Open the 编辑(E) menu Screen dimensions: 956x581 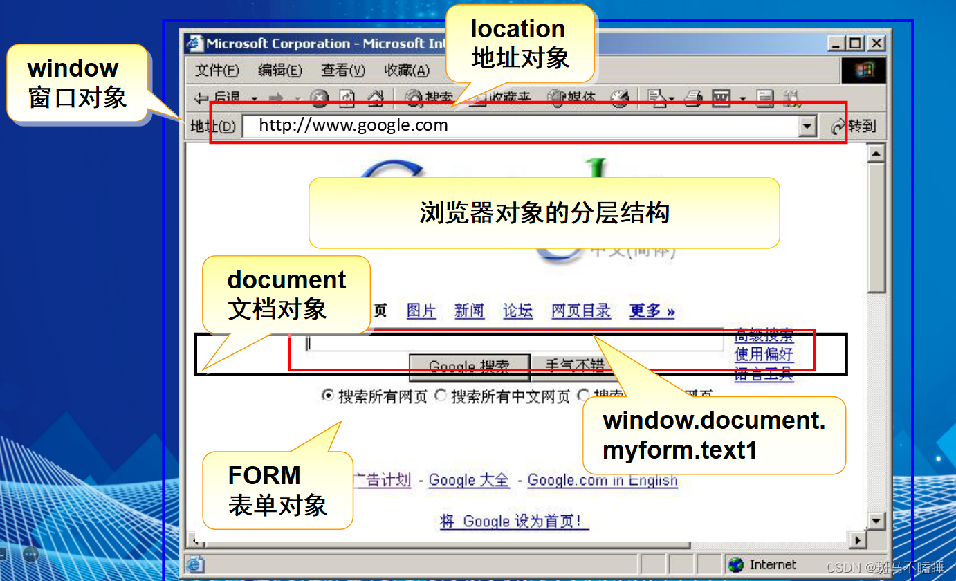click(280, 71)
